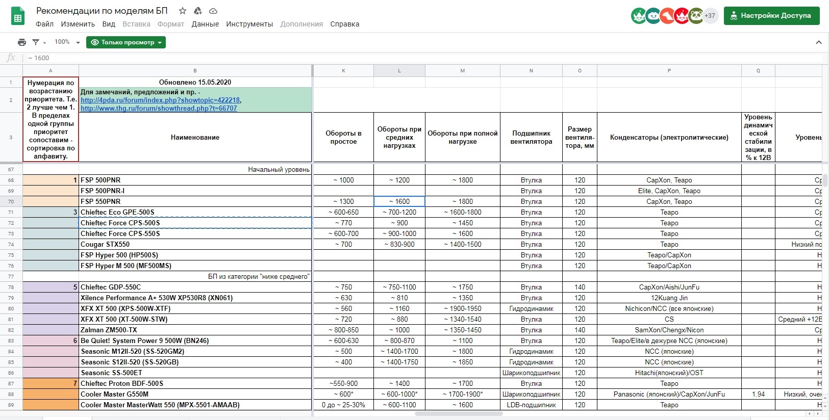Select the cell Cougar STX550
The image size is (829, 420).
[x=195, y=244]
